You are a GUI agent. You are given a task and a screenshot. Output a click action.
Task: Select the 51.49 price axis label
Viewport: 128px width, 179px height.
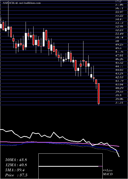click(120, 34)
